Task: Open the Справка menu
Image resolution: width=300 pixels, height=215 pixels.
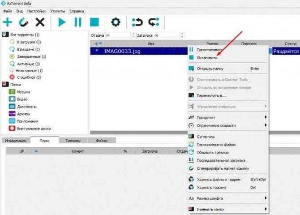Action: pyautogui.click(x=77, y=11)
